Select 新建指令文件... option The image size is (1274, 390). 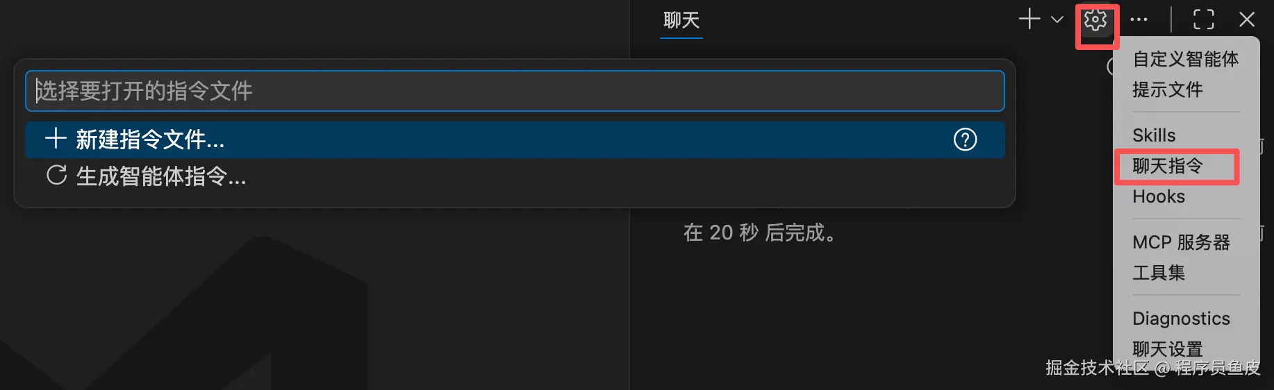[515, 139]
